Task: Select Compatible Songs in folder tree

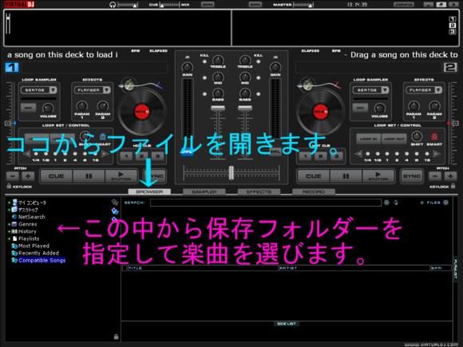Action: (x=42, y=260)
